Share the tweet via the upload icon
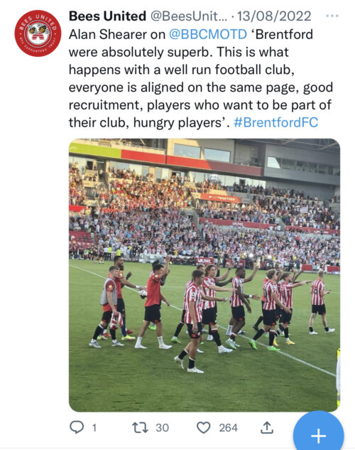Viewport: 355px width, 450px height. point(266,427)
